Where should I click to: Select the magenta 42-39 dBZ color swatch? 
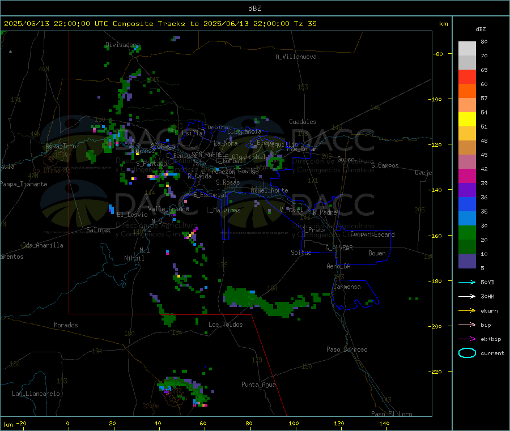pyautogui.click(x=467, y=176)
